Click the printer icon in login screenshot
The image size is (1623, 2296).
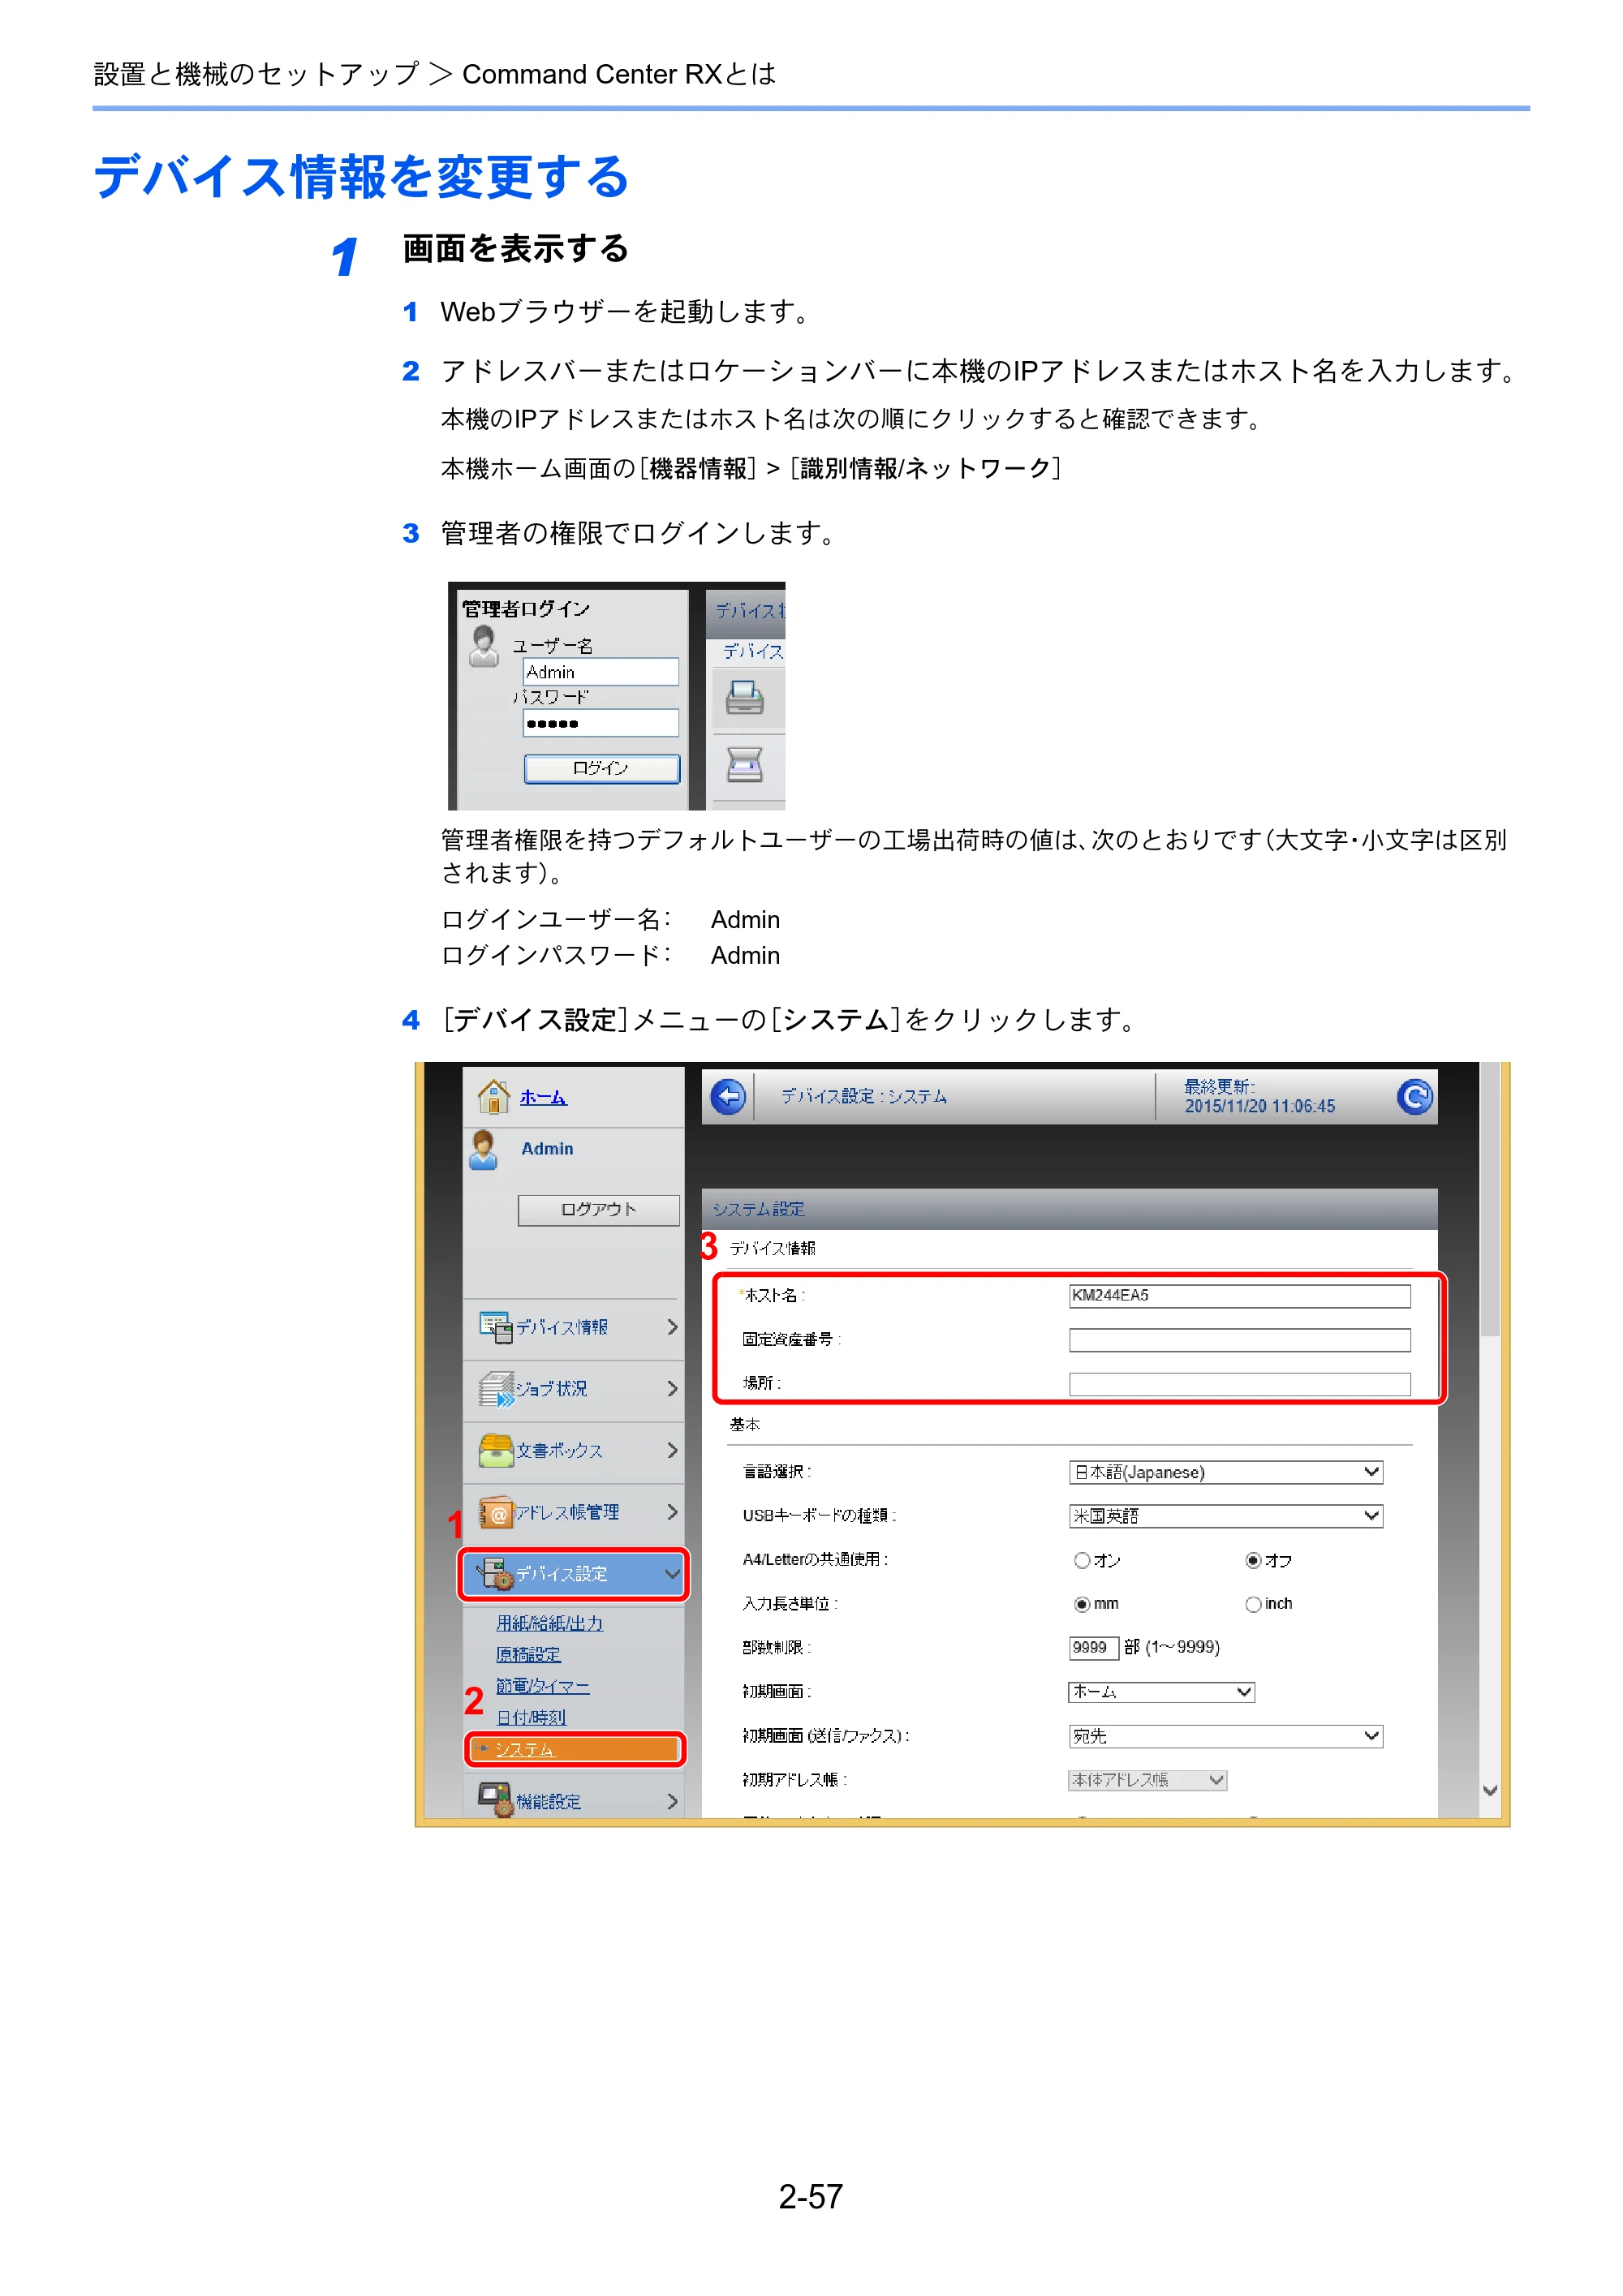click(745, 697)
